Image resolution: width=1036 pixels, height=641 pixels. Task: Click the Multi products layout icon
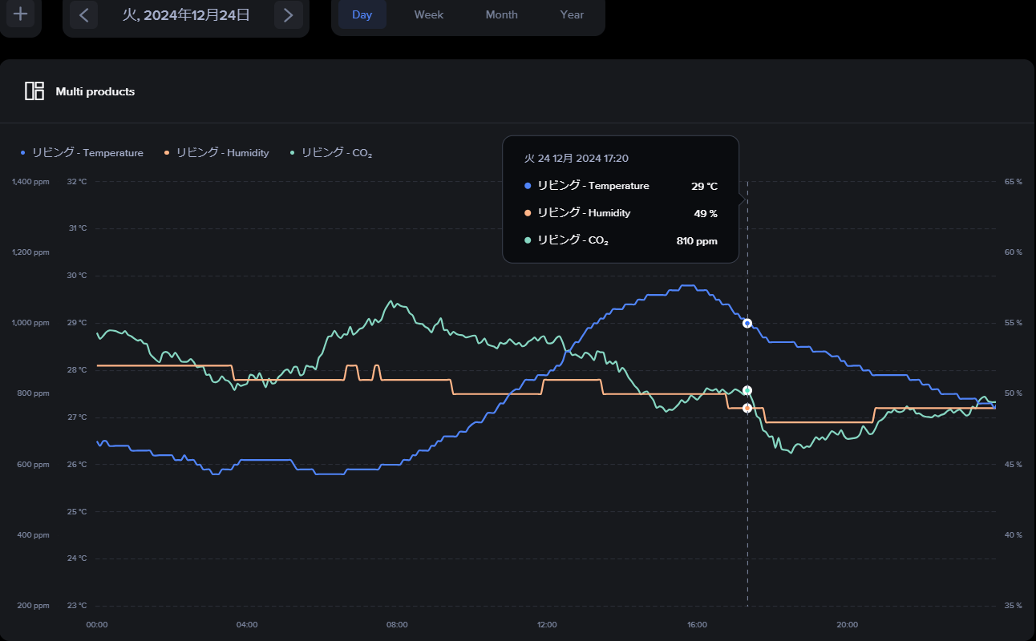click(x=34, y=91)
